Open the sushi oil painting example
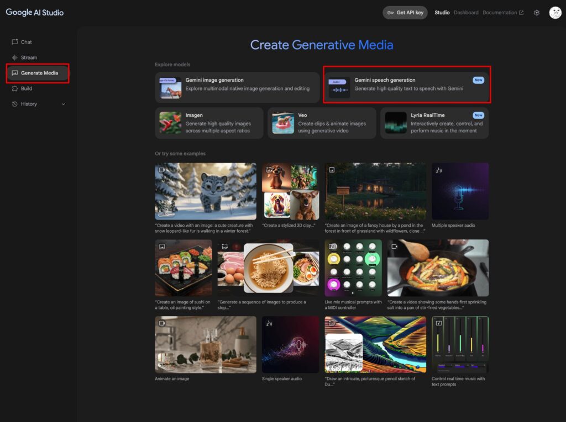This screenshot has height=422, width=566. (184, 268)
